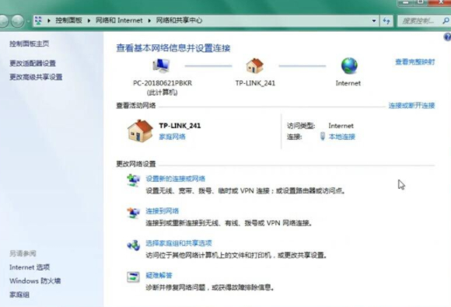Viewport: 451px width, 307px height.
Task: Open the blue help question mark icon
Action: pos(447,37)
